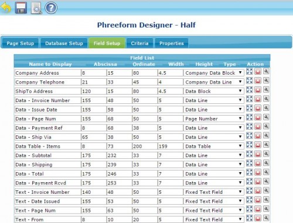Open type dropdown for Text - Date Issued
Image resolution: width=293 pixels, height=223 pixels.
click(x=214, y=201)
